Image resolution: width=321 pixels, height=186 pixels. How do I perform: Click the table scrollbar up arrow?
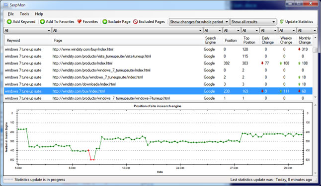(x=315, y=38)
